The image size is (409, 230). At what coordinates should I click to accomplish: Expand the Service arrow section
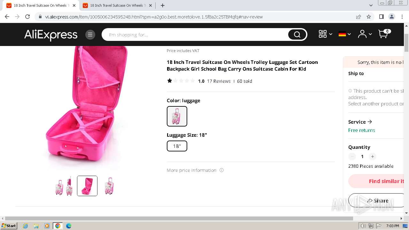(360, 122)
